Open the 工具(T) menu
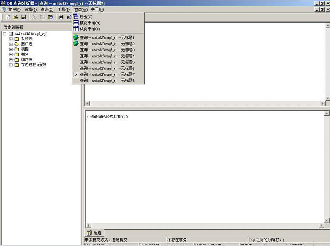 pos(63,9)
